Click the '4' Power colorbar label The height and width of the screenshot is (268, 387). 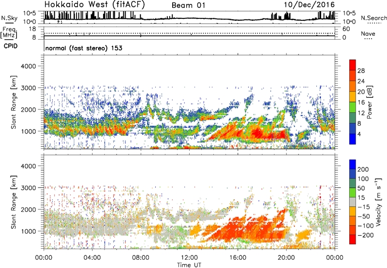(x=359, y=134)
